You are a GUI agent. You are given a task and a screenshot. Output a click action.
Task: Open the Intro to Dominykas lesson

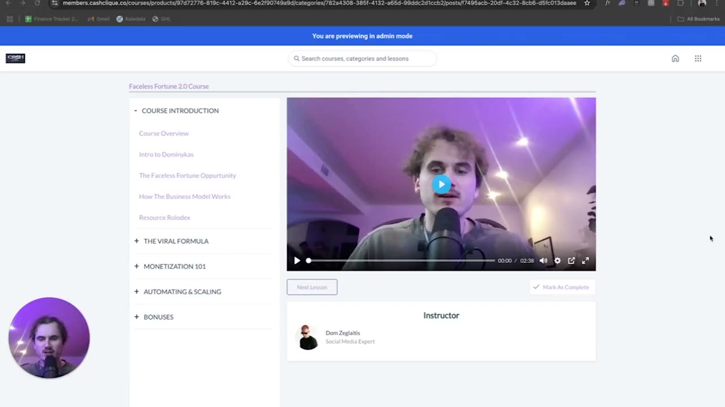(167, 154)
